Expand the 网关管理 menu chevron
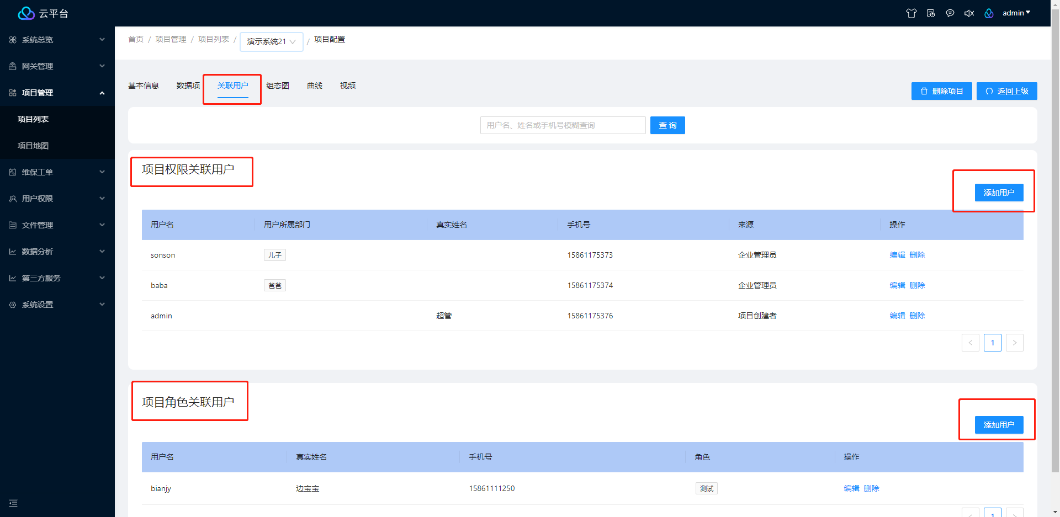Screen dimensions: 1060x517 click(x=102, y=66)
